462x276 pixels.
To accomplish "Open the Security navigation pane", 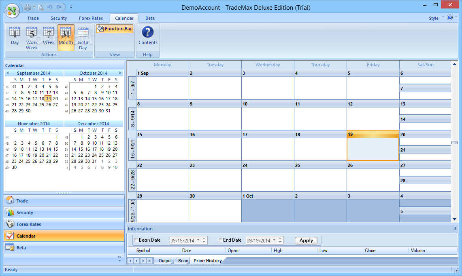I will click(x=64, y=213).
